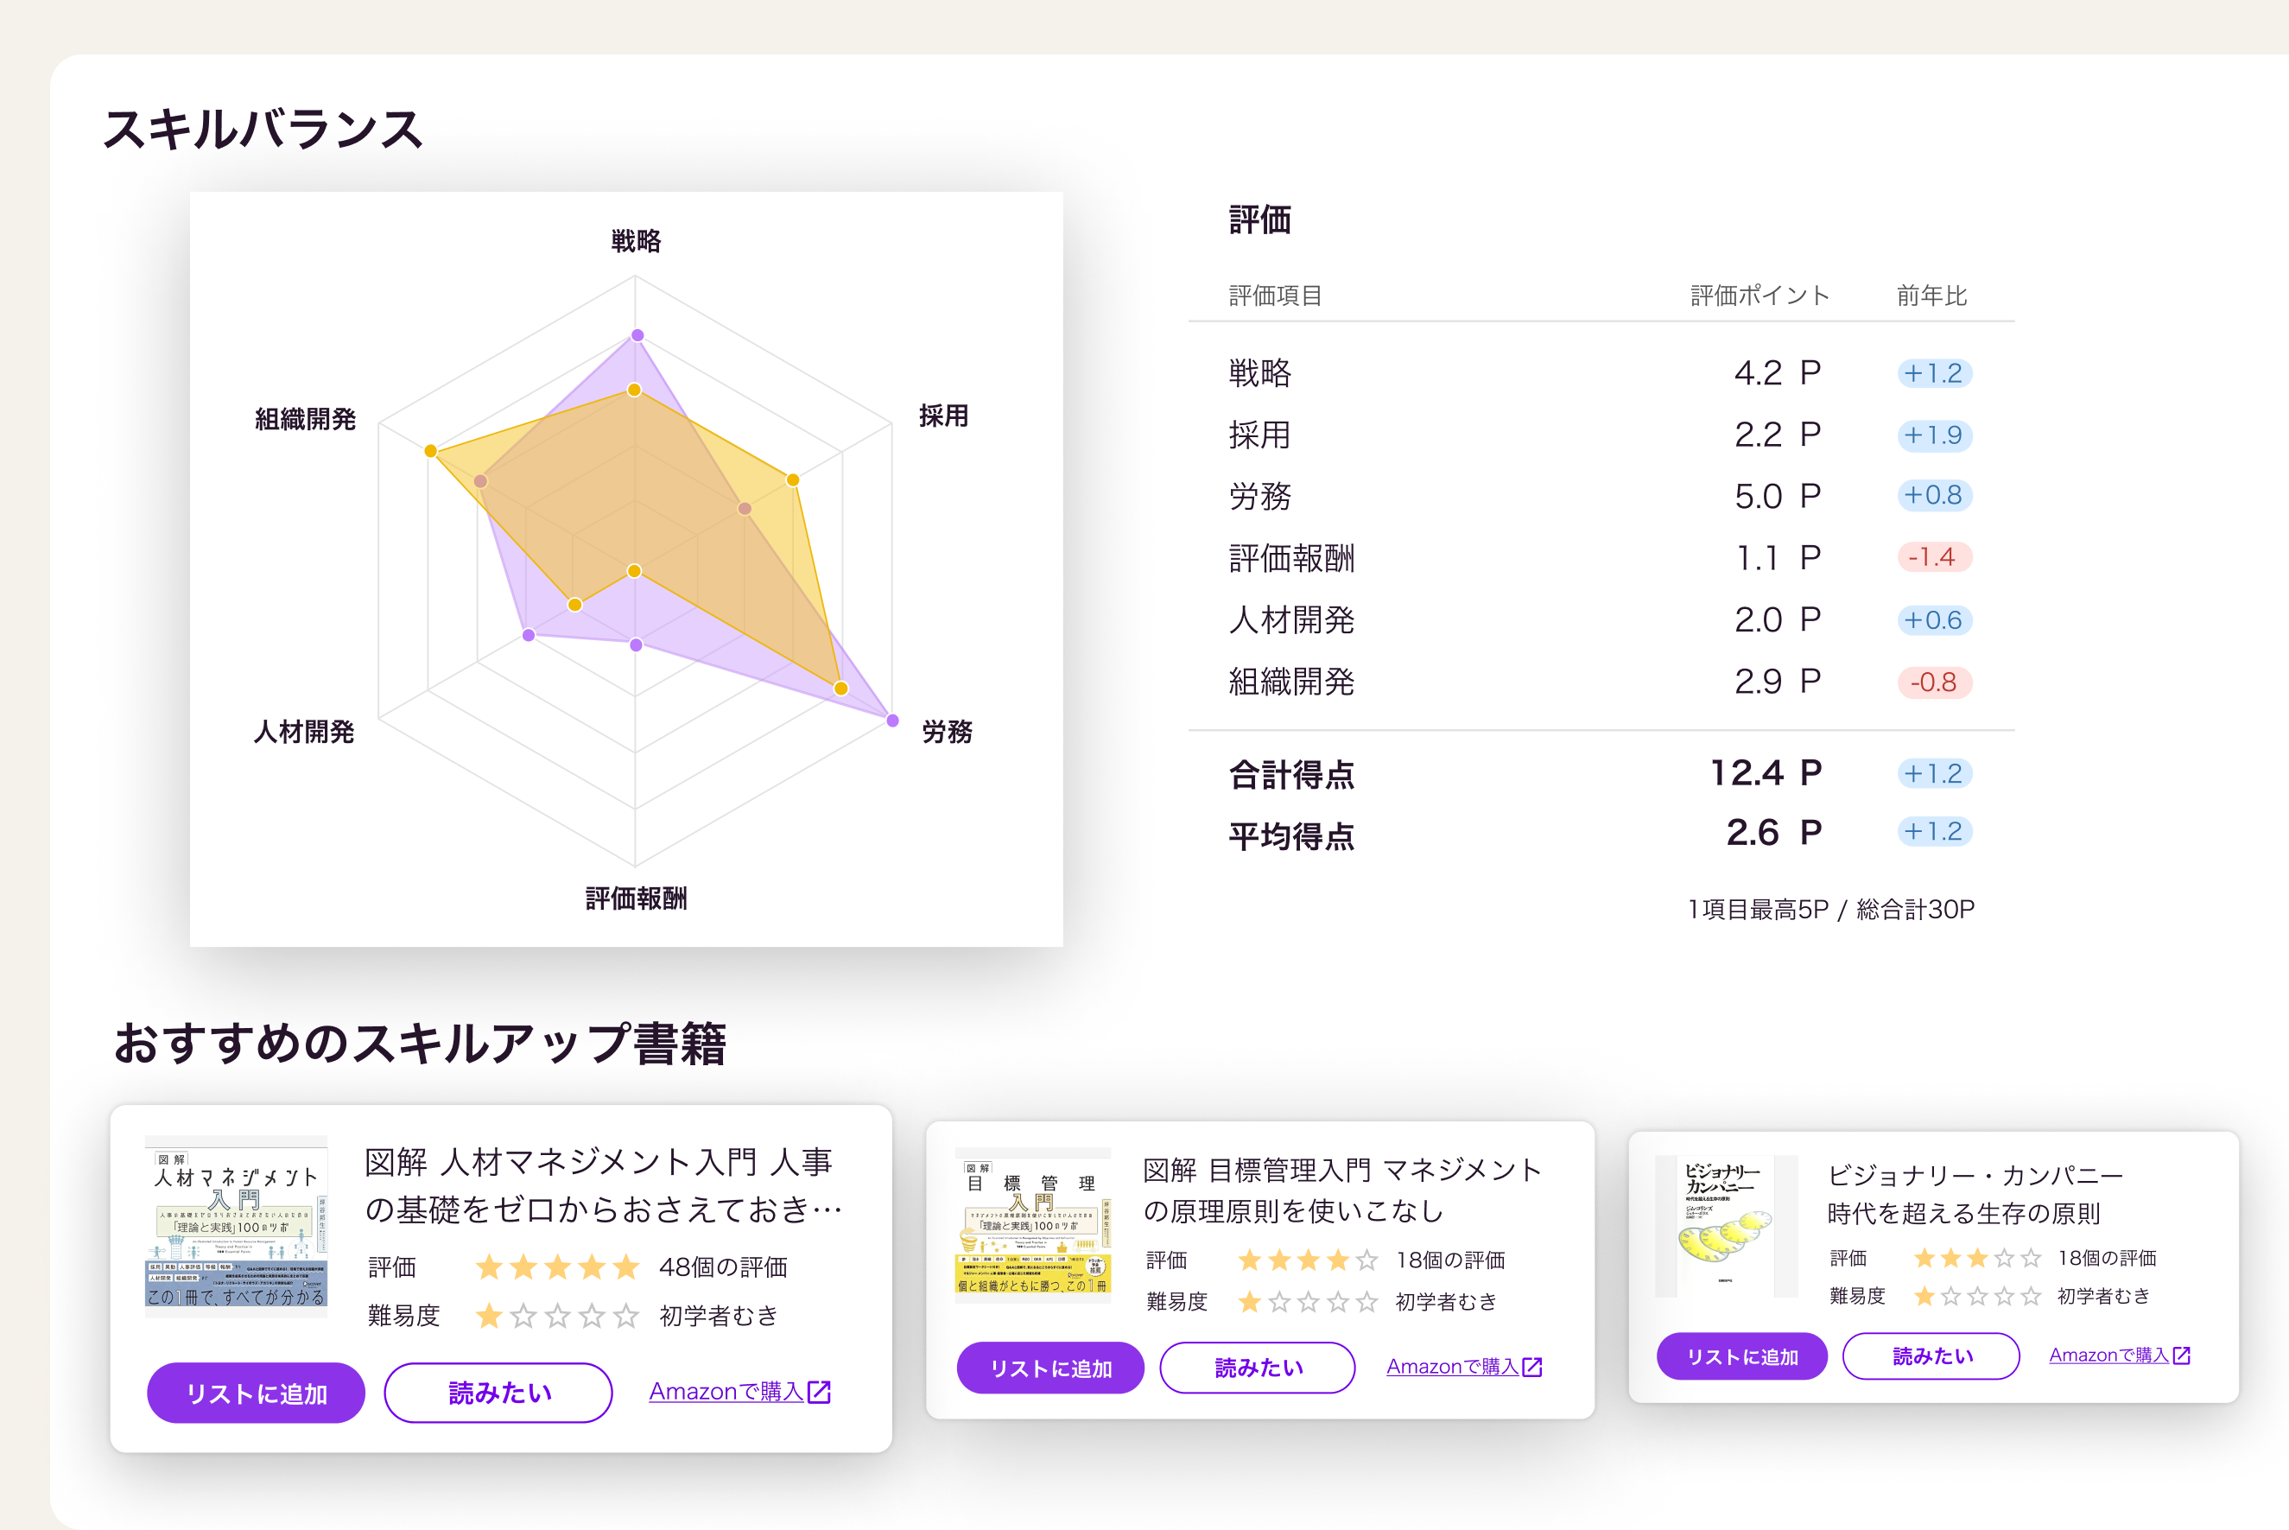
Task: Click yellow radar point near 組織開発 axis
Action: (430, 451)
